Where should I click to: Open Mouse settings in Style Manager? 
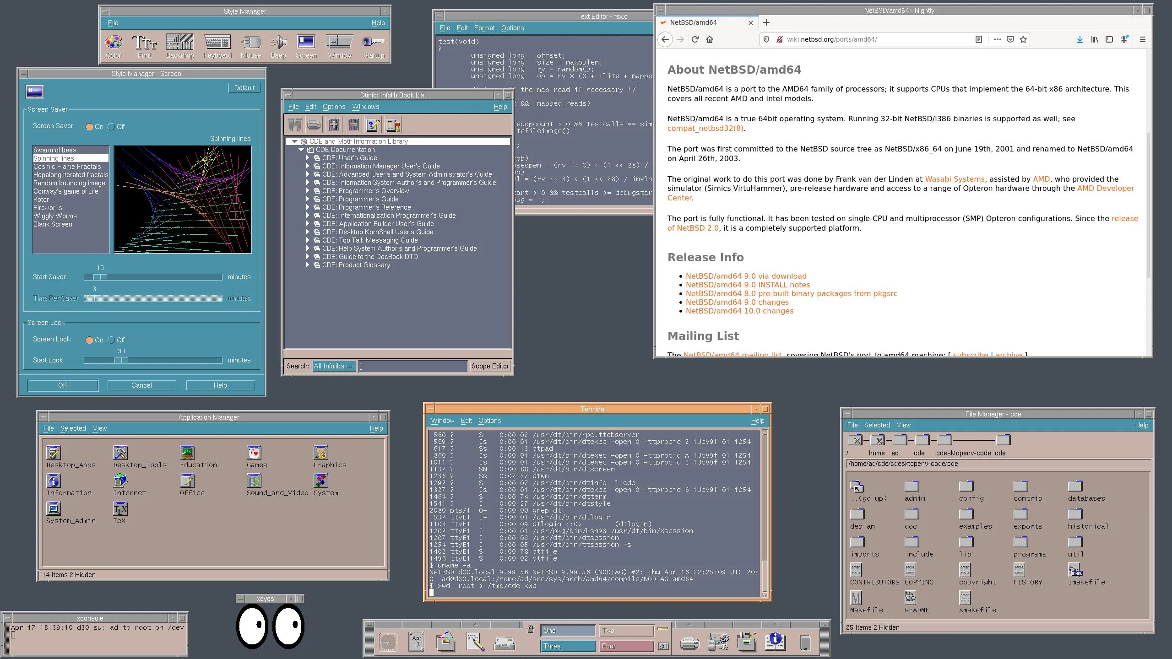coord(251,46)
